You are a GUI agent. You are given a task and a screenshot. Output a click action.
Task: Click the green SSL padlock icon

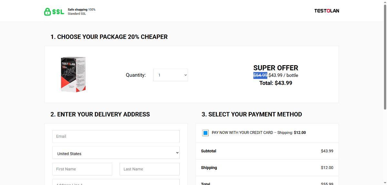point(47,12)
